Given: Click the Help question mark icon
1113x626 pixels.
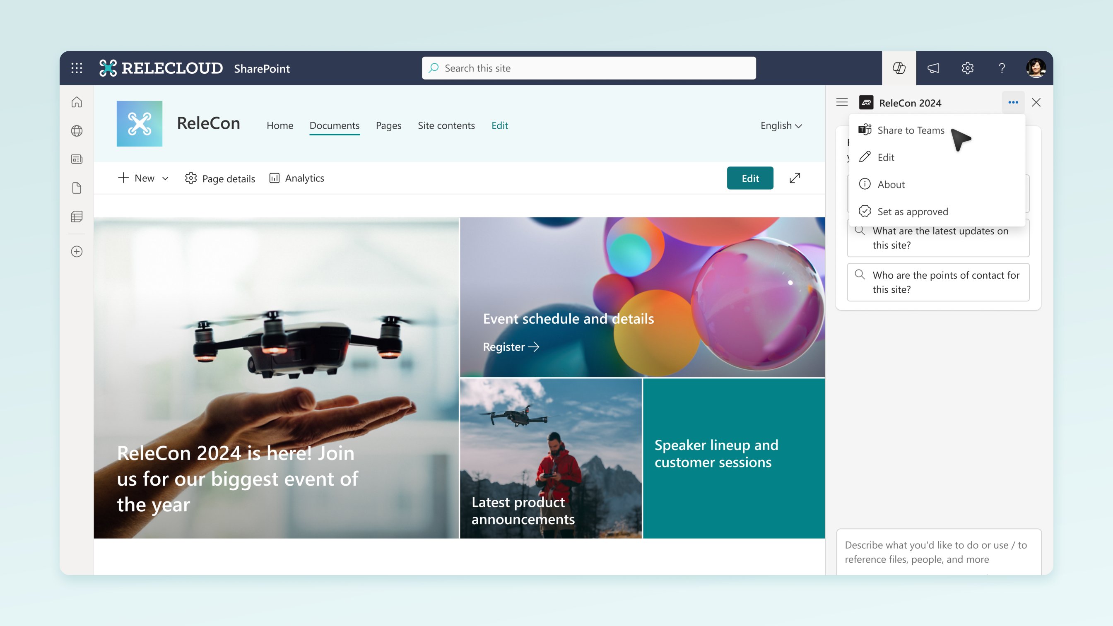Looking at the screenshot, I should (1002, 68).
